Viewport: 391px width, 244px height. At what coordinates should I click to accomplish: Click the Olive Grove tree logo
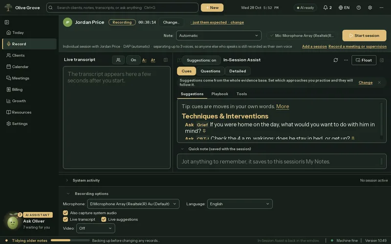point(8,7)
